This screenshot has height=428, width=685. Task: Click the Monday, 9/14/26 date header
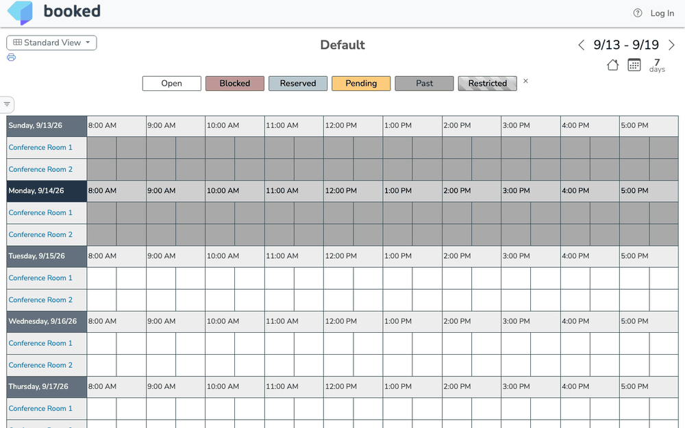click(x=47, y=191)
